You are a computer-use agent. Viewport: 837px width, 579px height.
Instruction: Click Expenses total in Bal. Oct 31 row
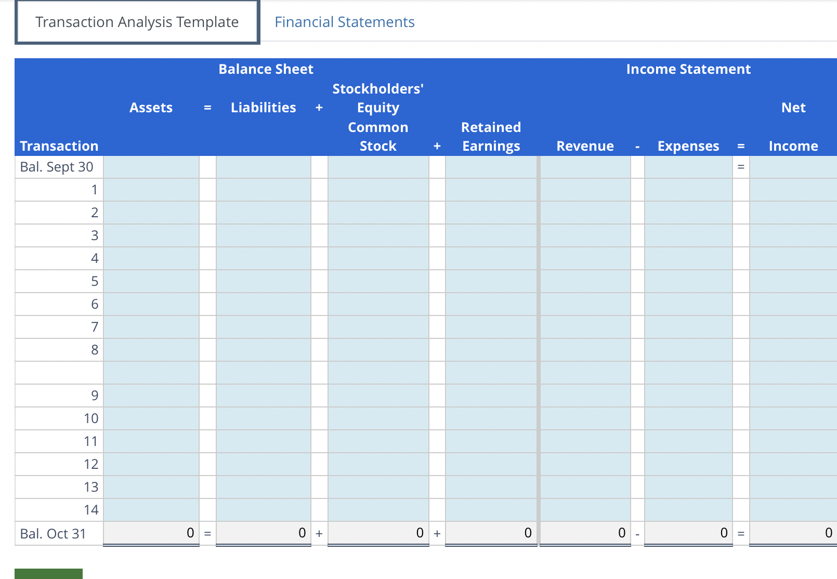pos(689,533)
